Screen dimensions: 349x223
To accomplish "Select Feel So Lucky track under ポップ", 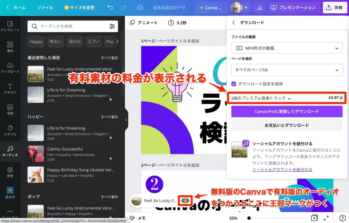I will click(73, 211).
